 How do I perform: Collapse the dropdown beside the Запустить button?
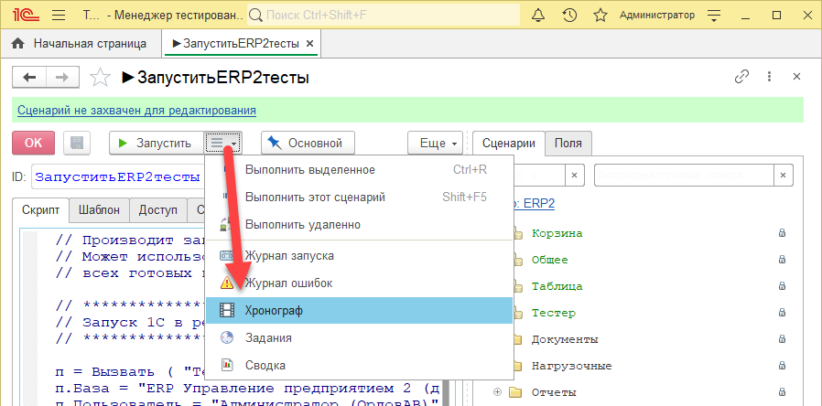(x=223, y=143)
